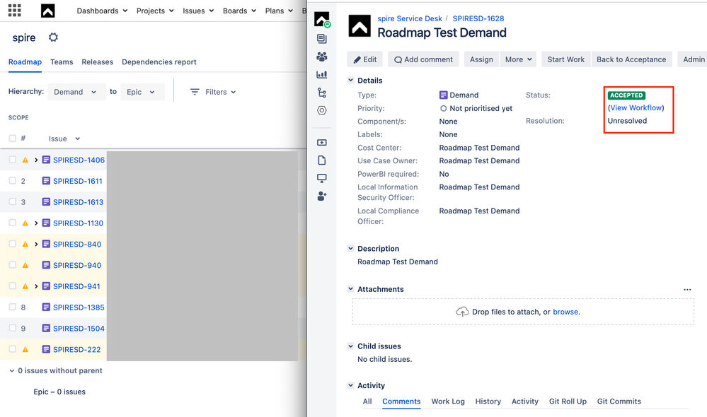Check the box for SPIRESD-1130
The image size is (707, 417).
point(13,223)
